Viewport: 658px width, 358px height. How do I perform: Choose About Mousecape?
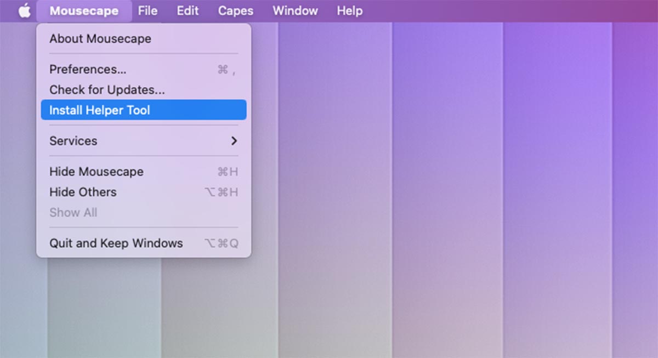pyautogui.click(x=144, y=39)
